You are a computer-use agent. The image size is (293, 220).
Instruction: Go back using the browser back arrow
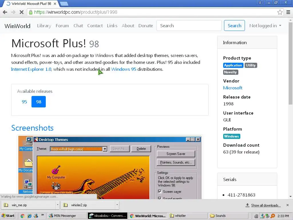(5, 12)
